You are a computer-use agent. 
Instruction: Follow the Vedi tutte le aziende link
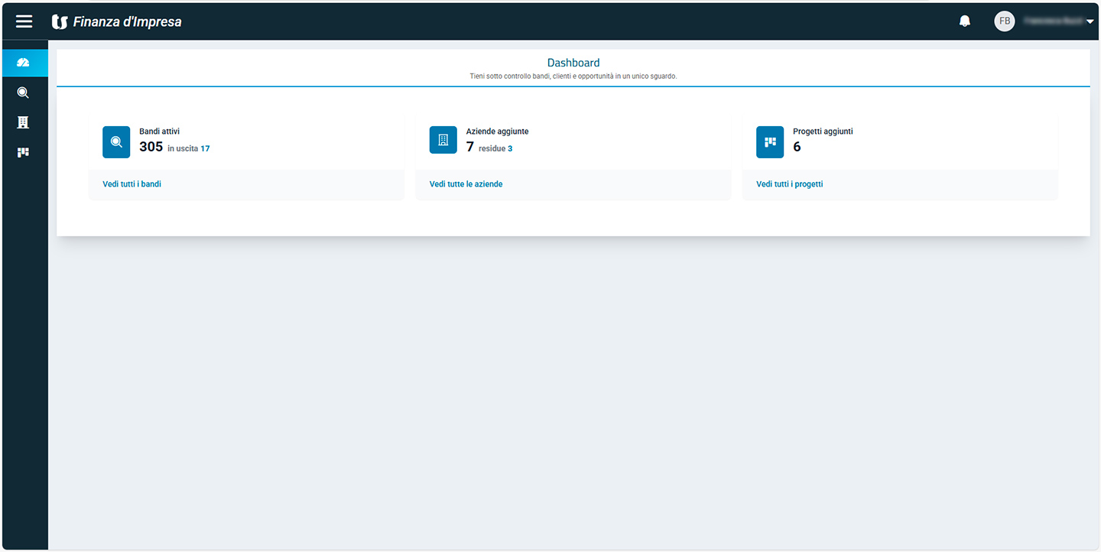click(466, 184)
